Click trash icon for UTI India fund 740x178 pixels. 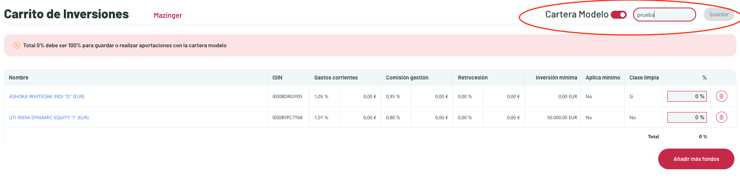(721, 117)
